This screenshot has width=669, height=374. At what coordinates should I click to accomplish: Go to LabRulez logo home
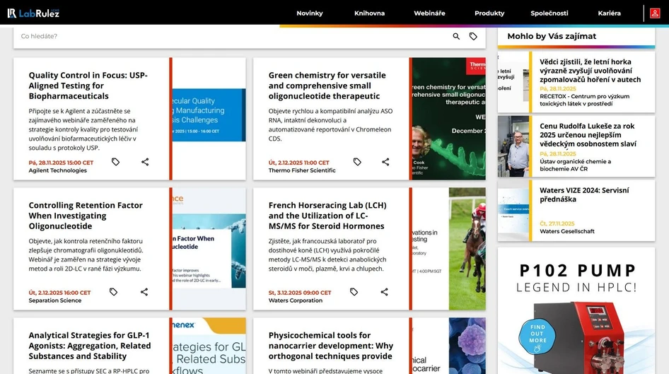pos(34,13)
